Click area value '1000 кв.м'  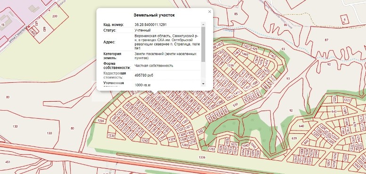point(142,85)
